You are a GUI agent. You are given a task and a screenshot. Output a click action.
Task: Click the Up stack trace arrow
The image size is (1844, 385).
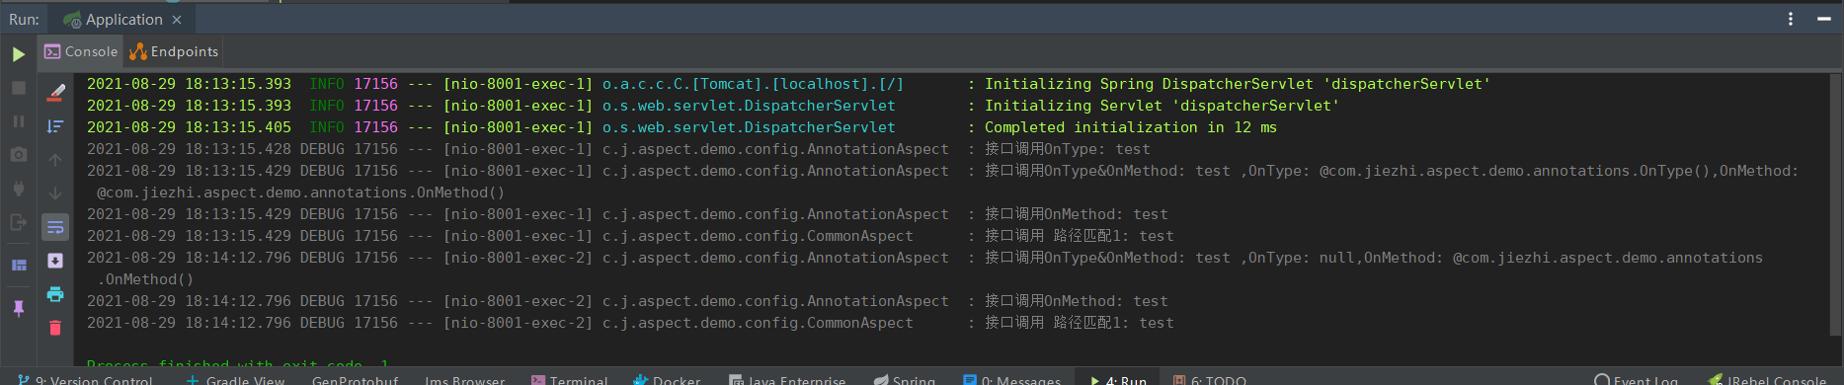(55, 160)
